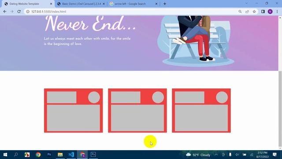This screenshot has height=159, width=282.
Task: Click the browser forward arrow
Action: click(12, 11)
